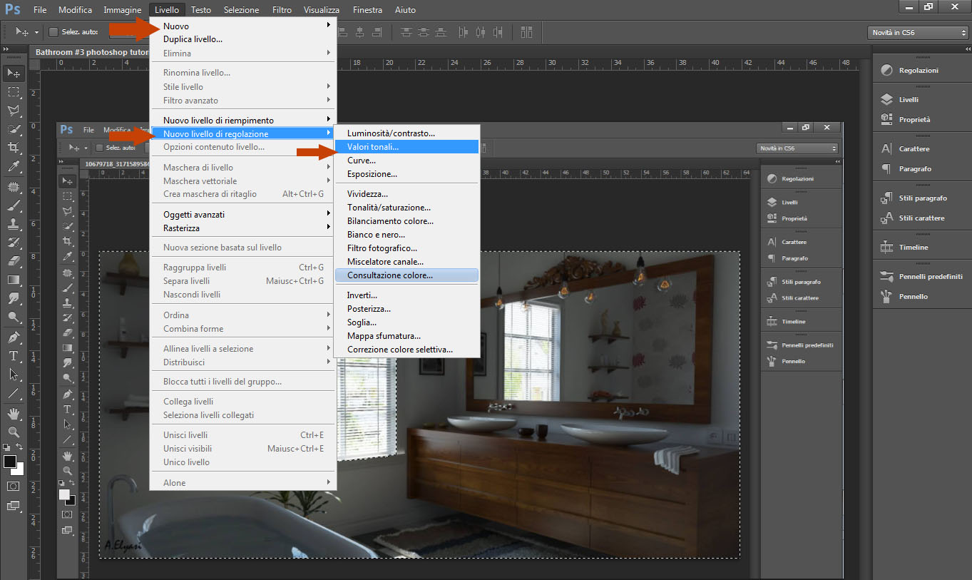Select the Crop tool in the outer left toolbar
Image resolution: width=972 pixels, height=580 pixels.
click(13, 148)
